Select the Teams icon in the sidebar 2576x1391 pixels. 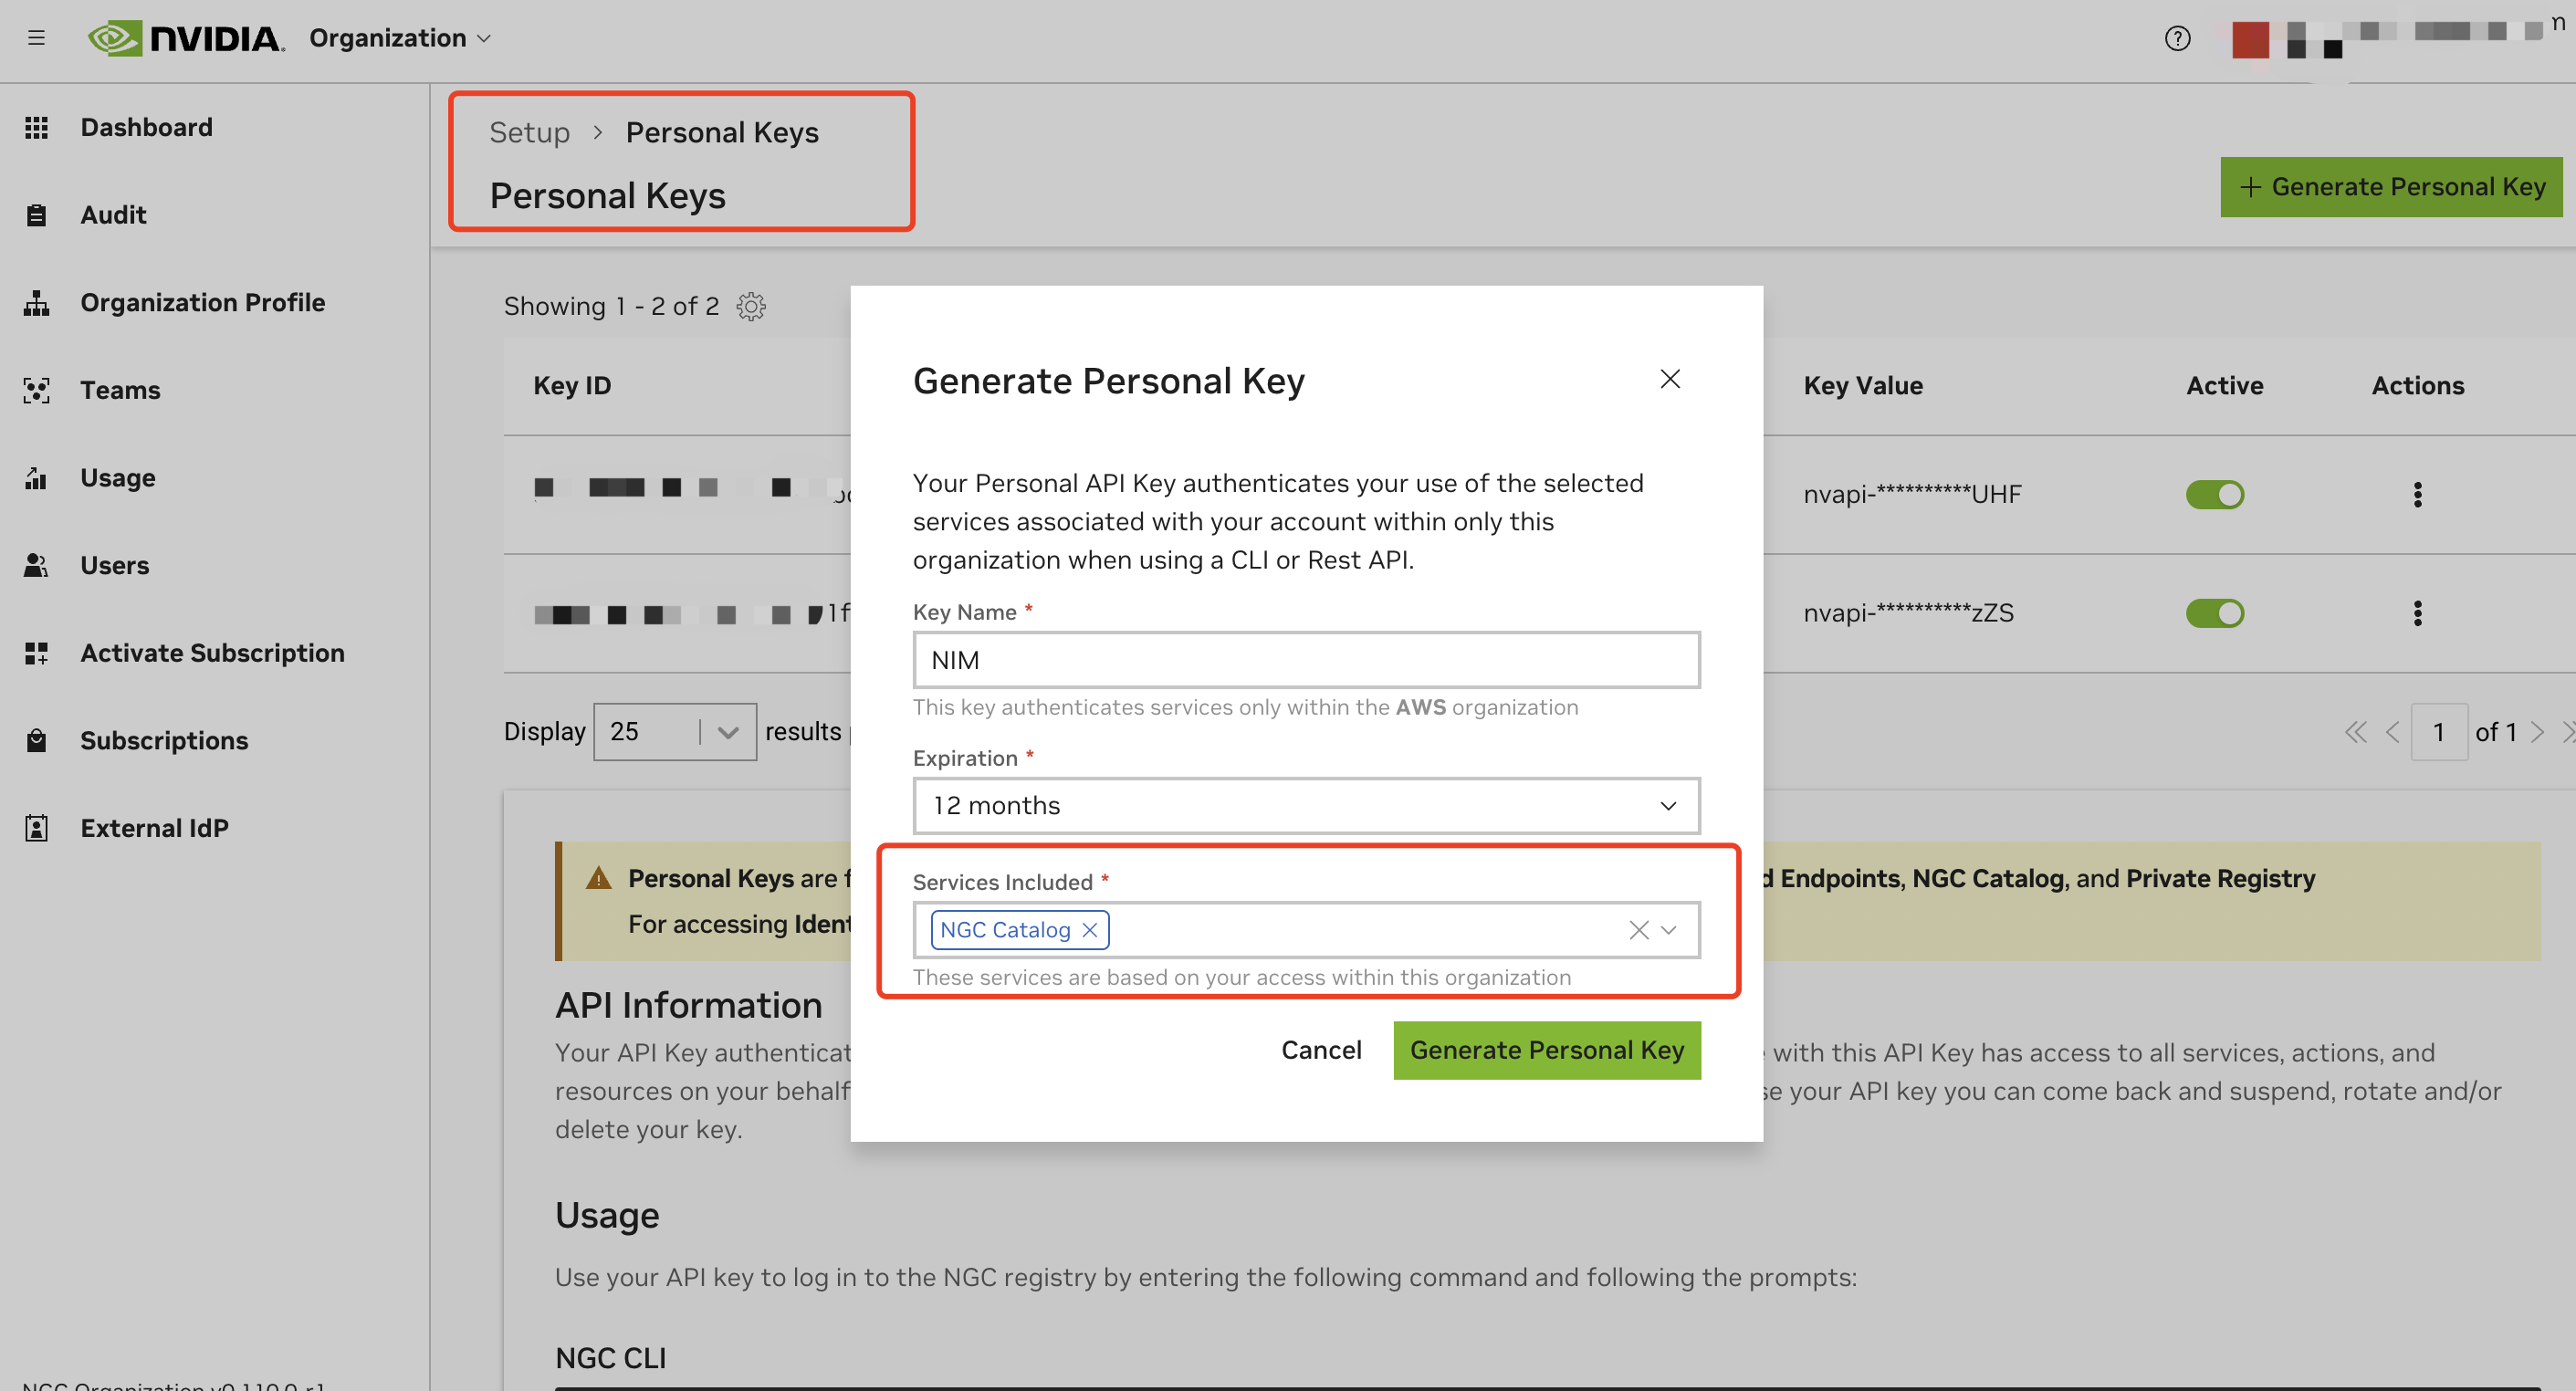[36, 390]
